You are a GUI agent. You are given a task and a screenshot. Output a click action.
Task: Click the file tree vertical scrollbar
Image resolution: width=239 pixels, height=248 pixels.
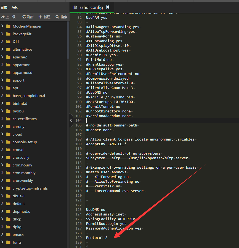[x=68, y=40]
